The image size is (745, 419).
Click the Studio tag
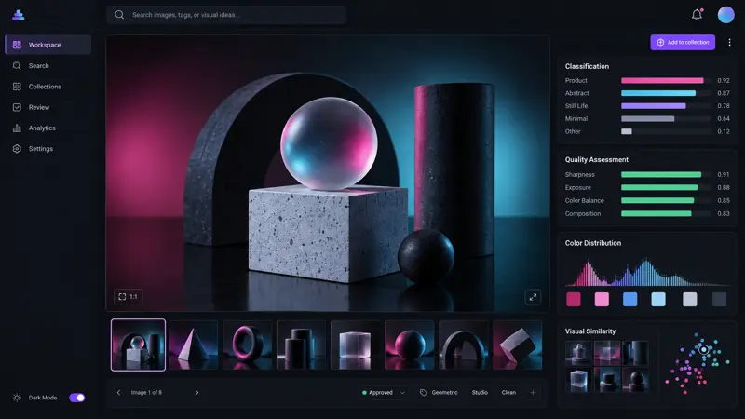pyautogui.click(x=480, y=392)
